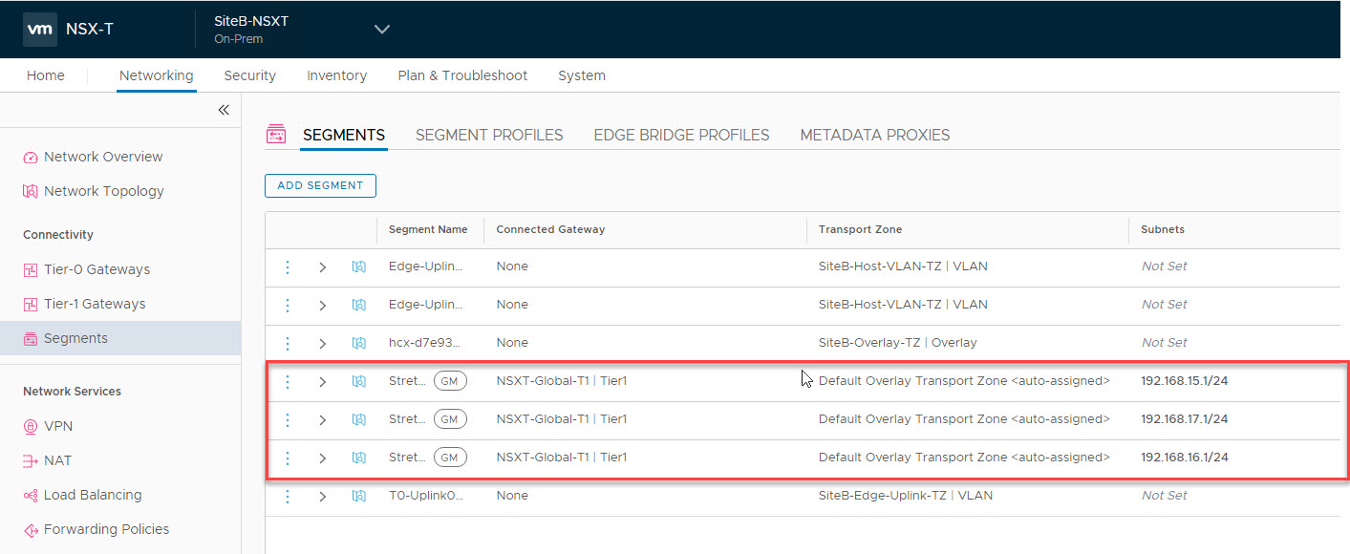Open Load Balancing network service
Screen dimensions: 1350x554
click(93, 495)
